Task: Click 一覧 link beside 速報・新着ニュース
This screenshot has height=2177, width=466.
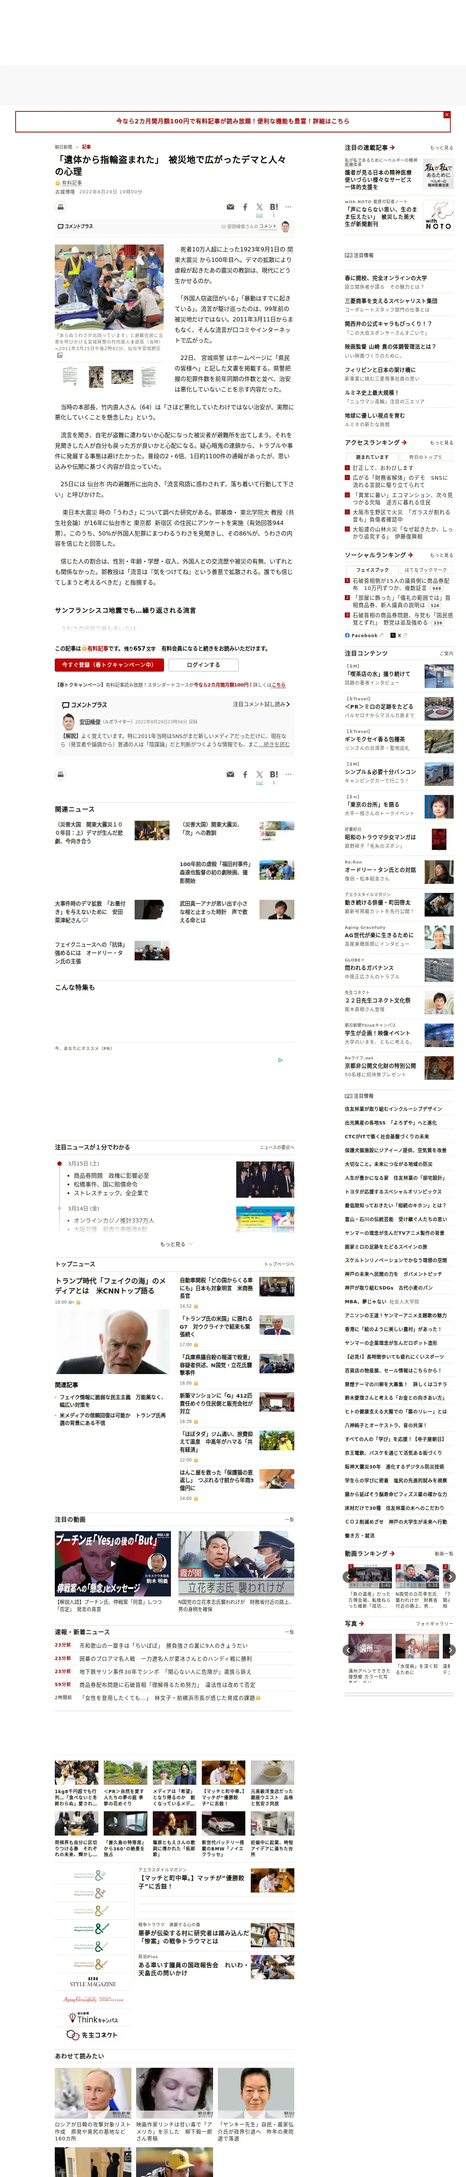Action: (289, 1632)
